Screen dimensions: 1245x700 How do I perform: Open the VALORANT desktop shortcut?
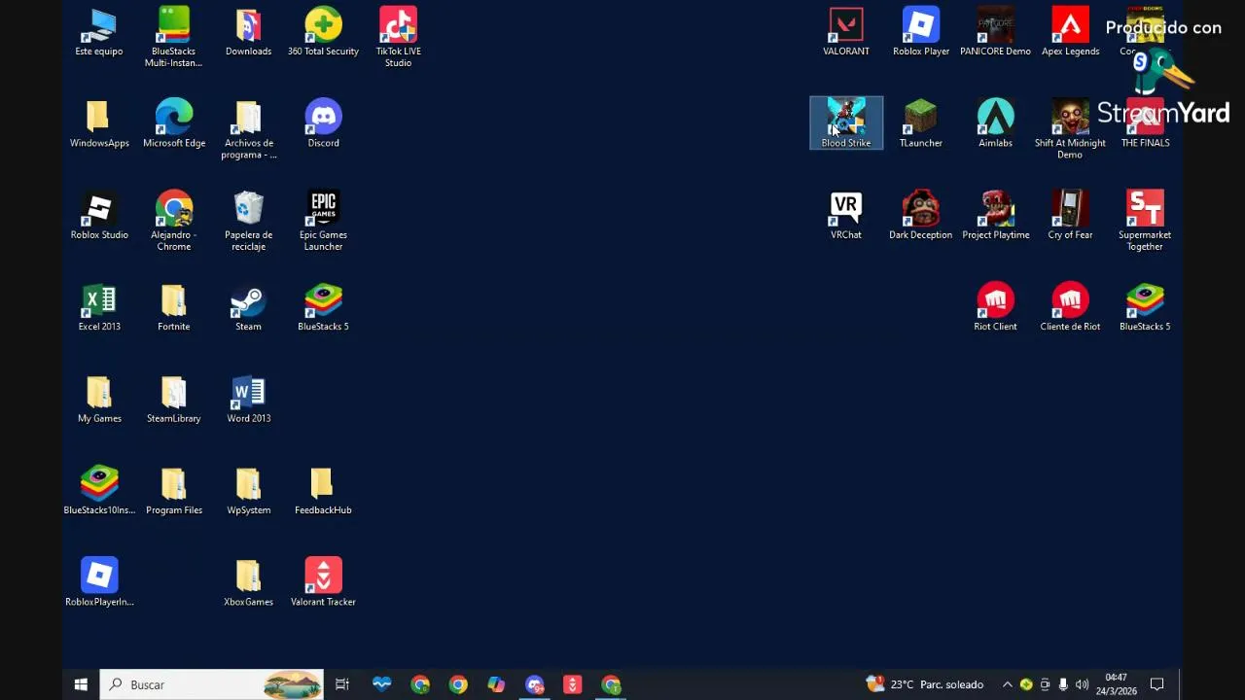click(846, 32)
